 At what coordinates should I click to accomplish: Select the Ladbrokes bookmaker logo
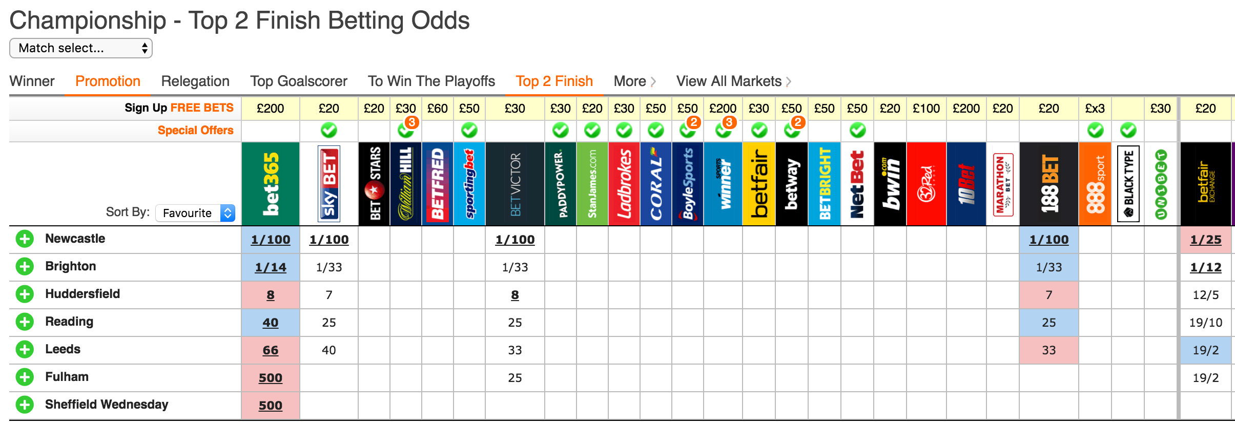coord(624,184)
